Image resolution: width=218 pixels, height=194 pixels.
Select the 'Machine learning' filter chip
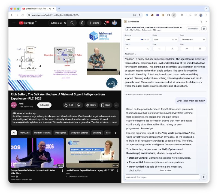(43, 133)
